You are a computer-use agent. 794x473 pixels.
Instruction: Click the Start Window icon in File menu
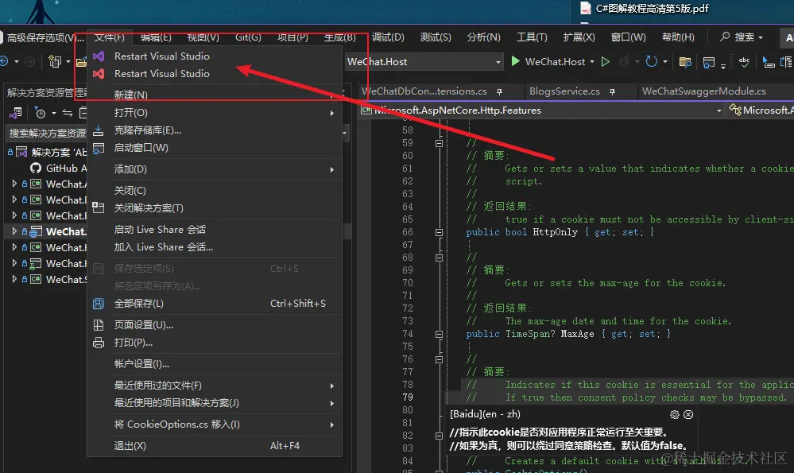coord(99,148)
